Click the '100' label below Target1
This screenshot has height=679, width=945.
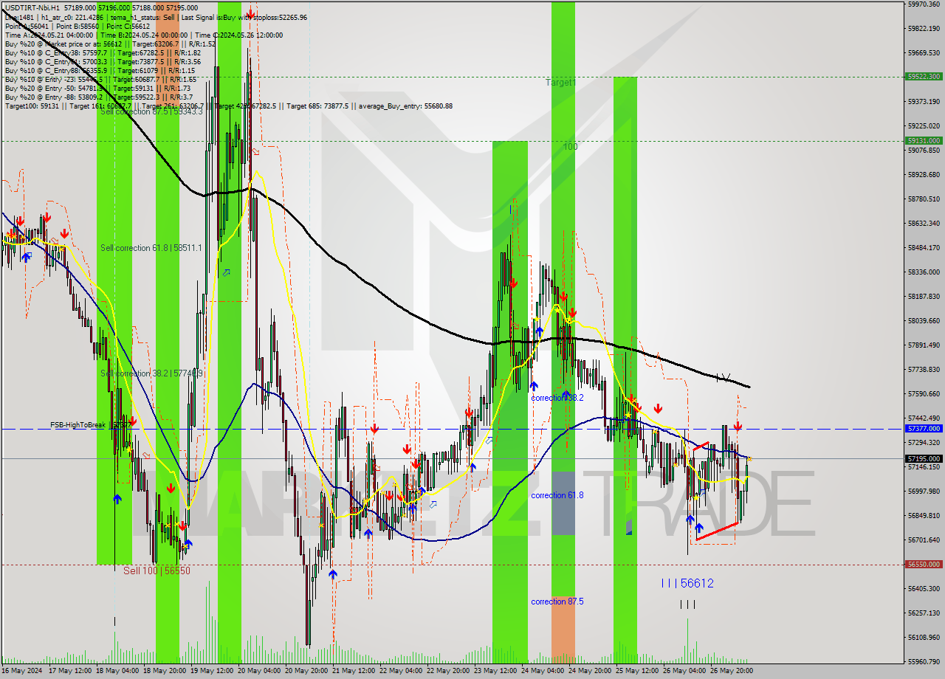(570, 147)
